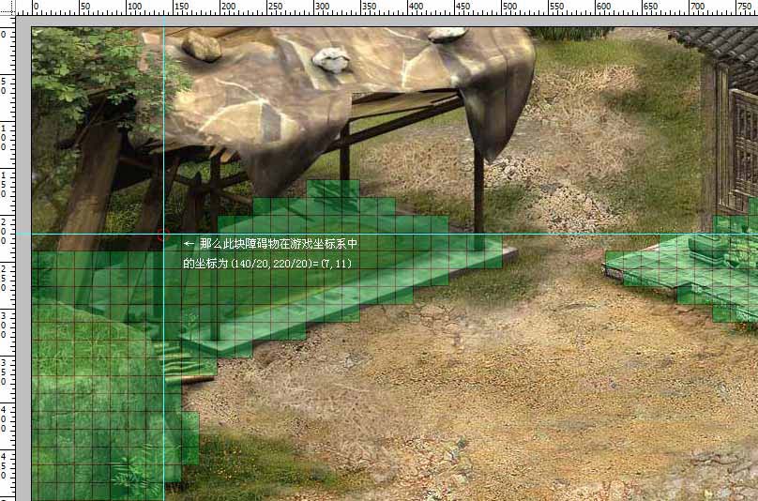
Task: Click the 750 mark on horizontal ruler
Action: click(x=744, y=7)
